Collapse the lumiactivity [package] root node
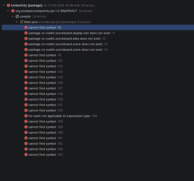 [4, 5]
